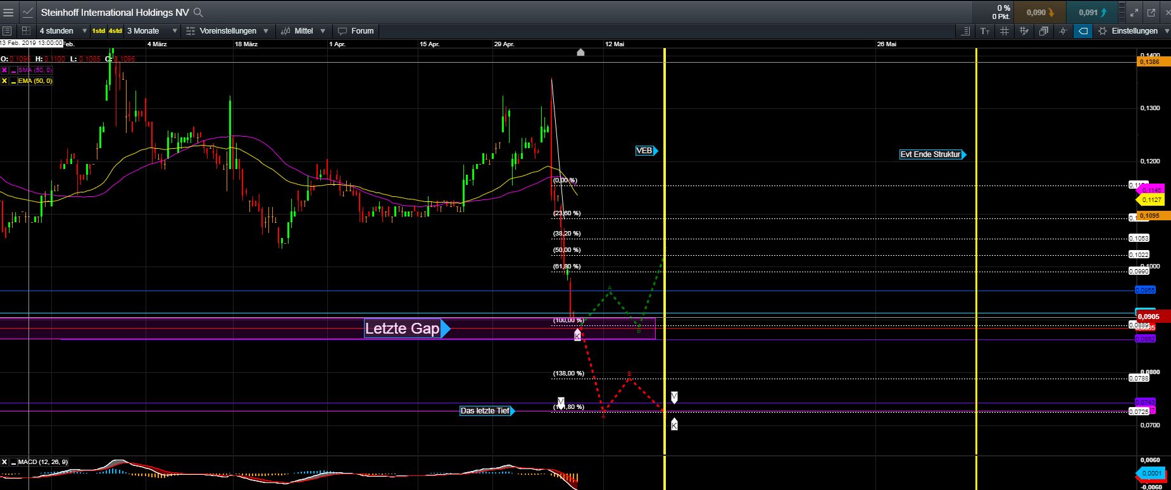The image size is (1171, 490).
Task: Click the Voreinstellungen sliders icon
Action: (x=191, y=30)
